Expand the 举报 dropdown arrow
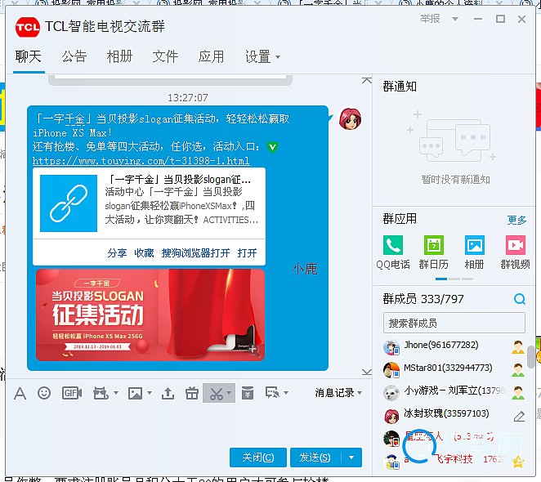Viewport: 541px width, 482px height. [x=455, y=19]
